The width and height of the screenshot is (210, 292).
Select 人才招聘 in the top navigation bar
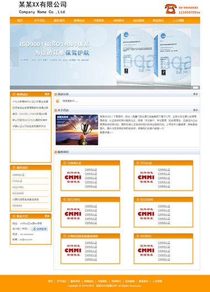(178, 21)
